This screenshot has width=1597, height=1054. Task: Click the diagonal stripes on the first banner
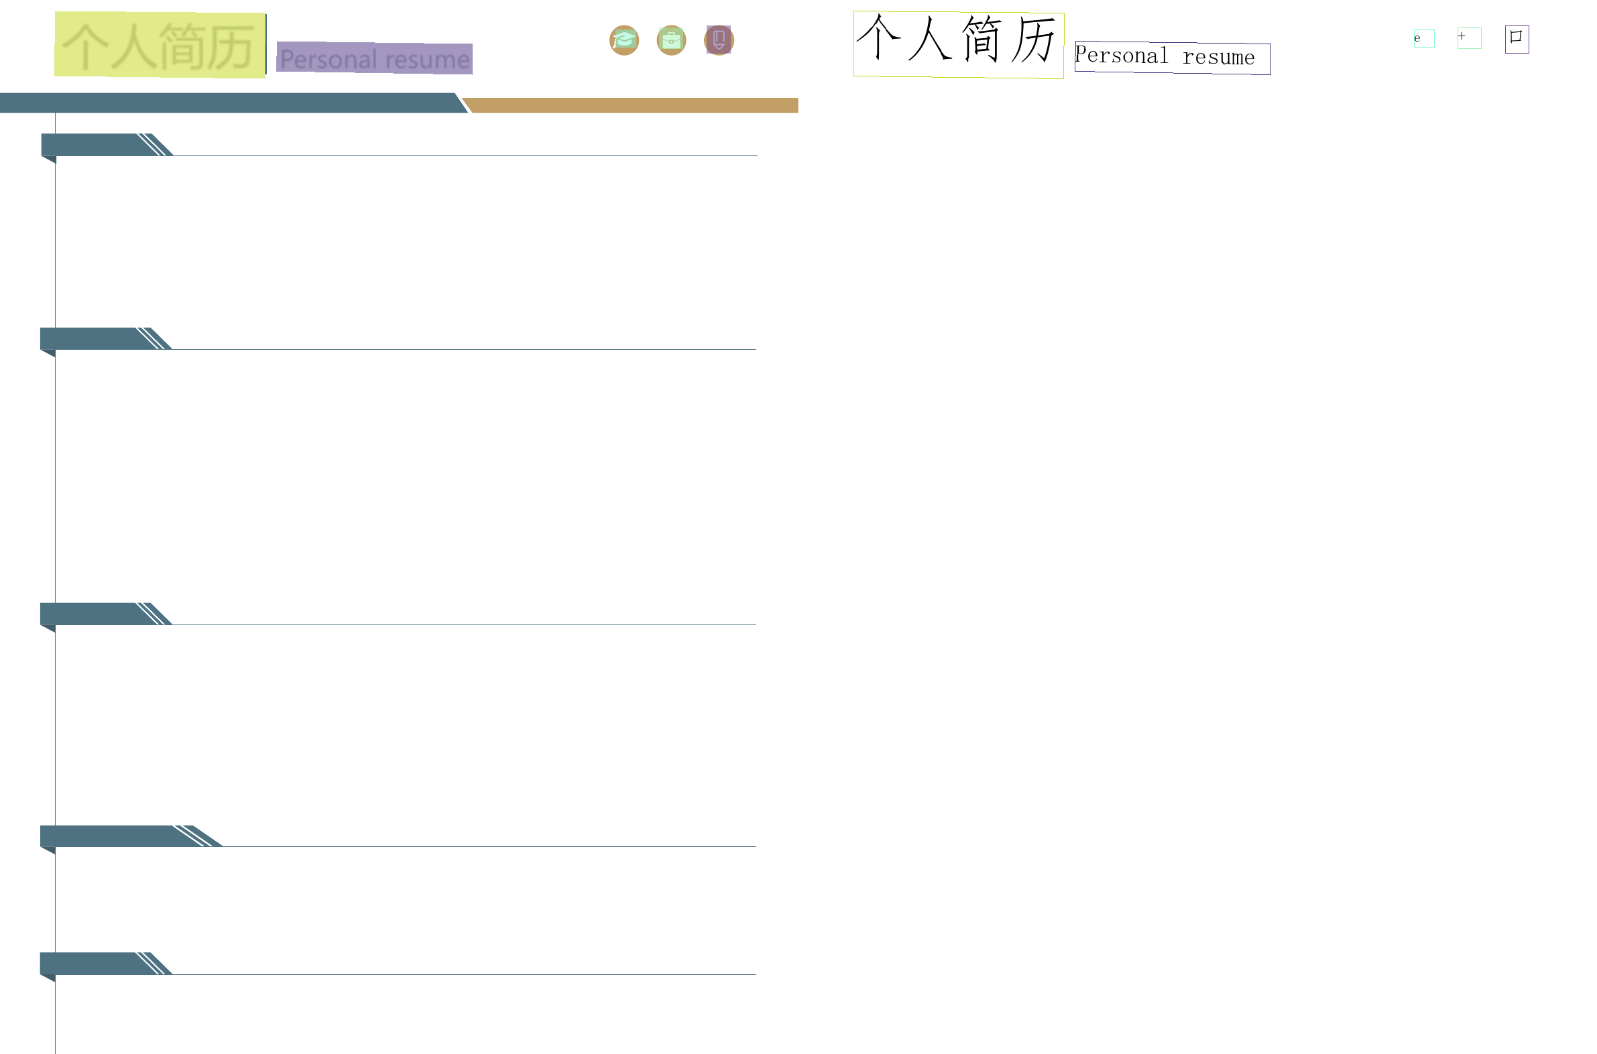(153, 145)
